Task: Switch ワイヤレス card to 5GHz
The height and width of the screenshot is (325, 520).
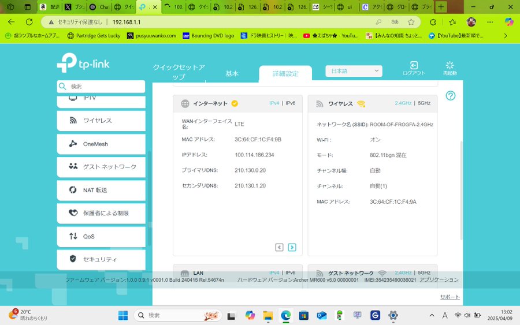Action: [424, 103]
